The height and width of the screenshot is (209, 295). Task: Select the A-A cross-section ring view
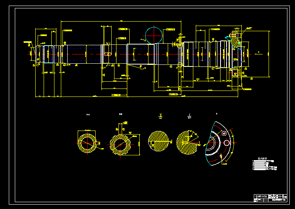(87, 143)
